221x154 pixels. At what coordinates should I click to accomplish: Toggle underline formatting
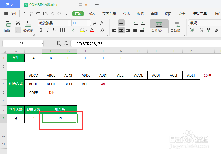point(55,30)
